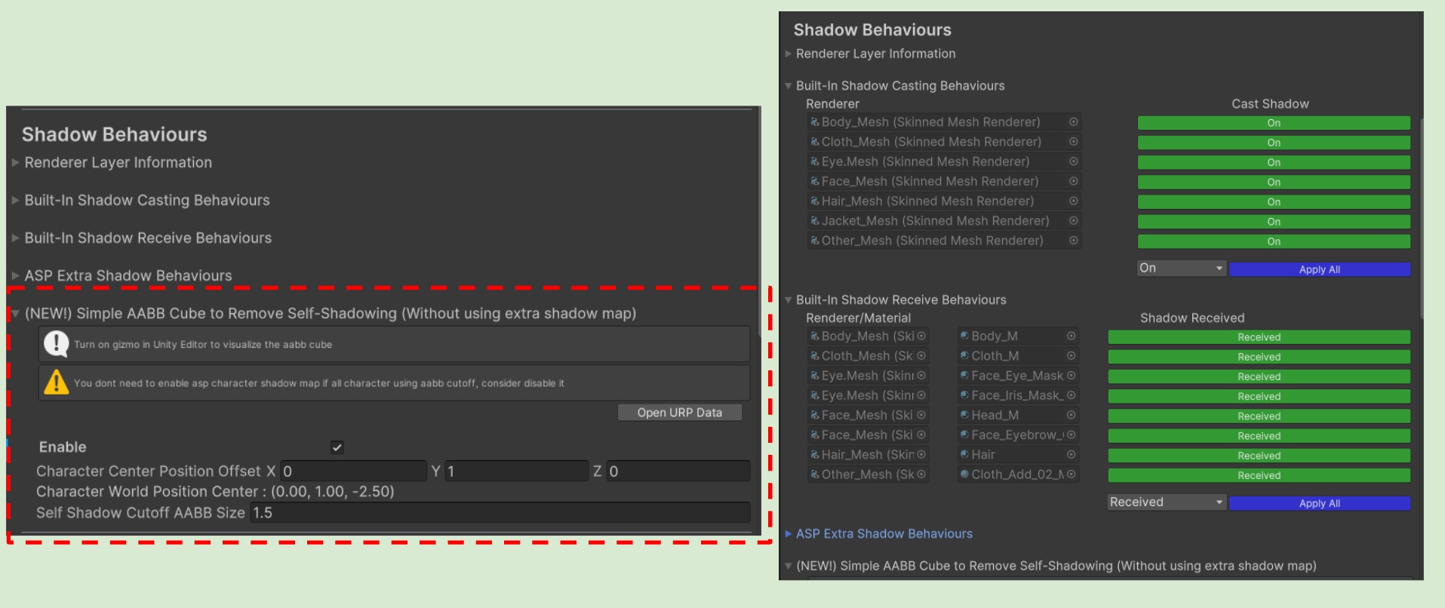Click object picker icon for Body_Mesh renderer
Image resolution: width=1445 pixels, height=608 pixels.
coord(1073,122)
